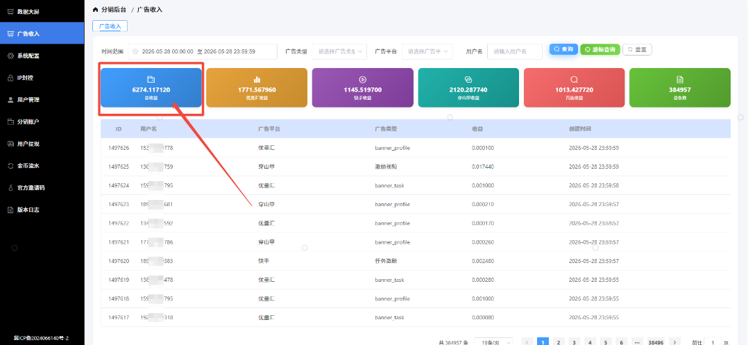748x345 pixels.
Task: Click the play icon on 快手收益 card
Action: (x=362, y=80)
